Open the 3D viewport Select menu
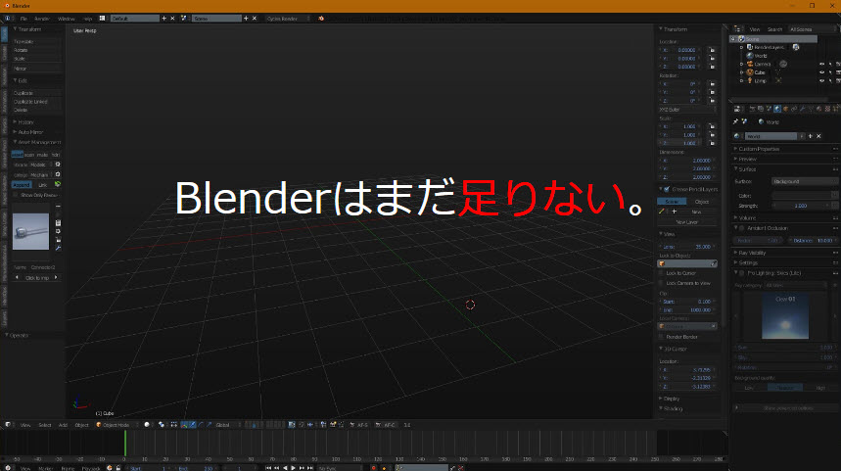Viewport: 841px width, 471px height. pos(44,425)
